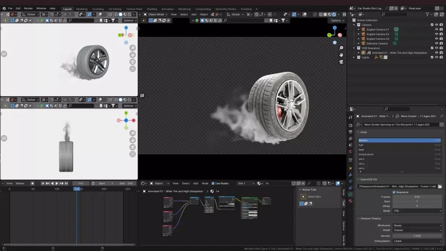The height and width of the screenshot is (251, 446).
Task: Toggle the Use Nodes checkbox
Action: [x=213, y=183]
